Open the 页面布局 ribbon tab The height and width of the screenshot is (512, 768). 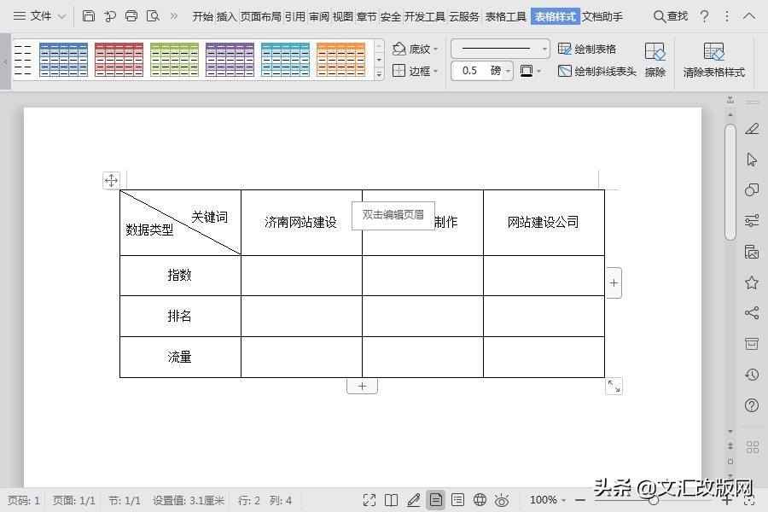point(262,15)
